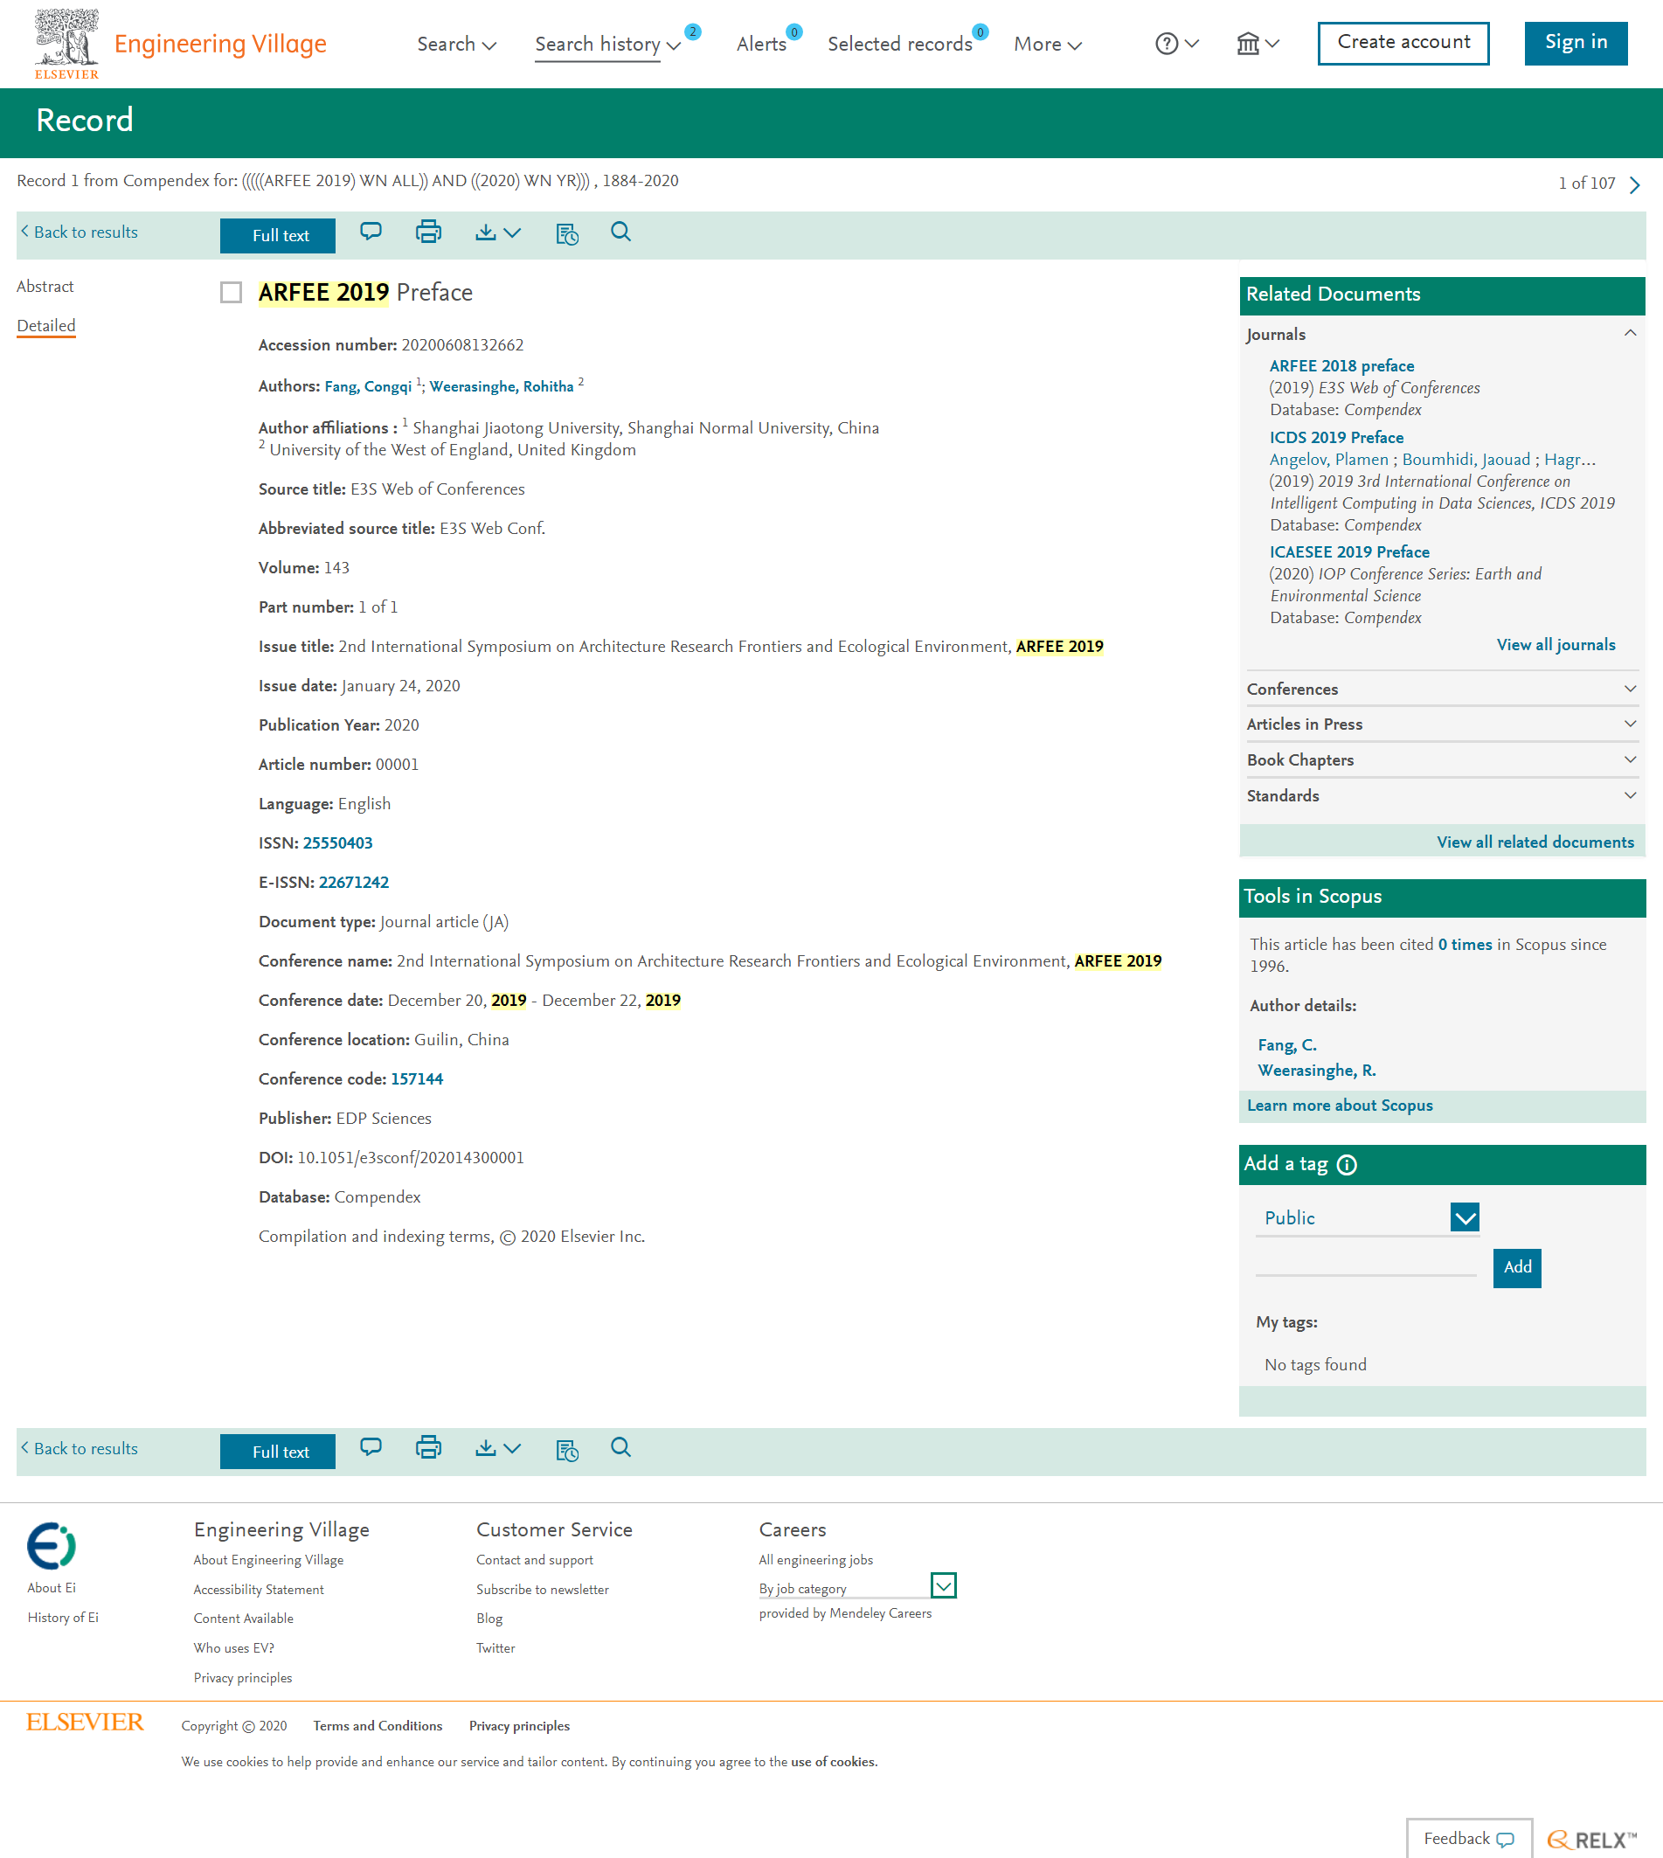Click the Engineering Village title link

coord(220,43)
